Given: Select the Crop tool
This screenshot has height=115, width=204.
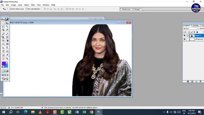Looking at the screenshot, I should [x=3, y=30].
